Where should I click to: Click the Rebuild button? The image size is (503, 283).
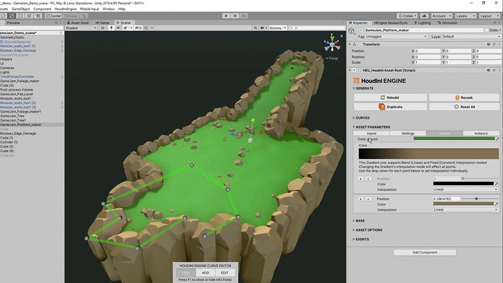pos(391,97)
